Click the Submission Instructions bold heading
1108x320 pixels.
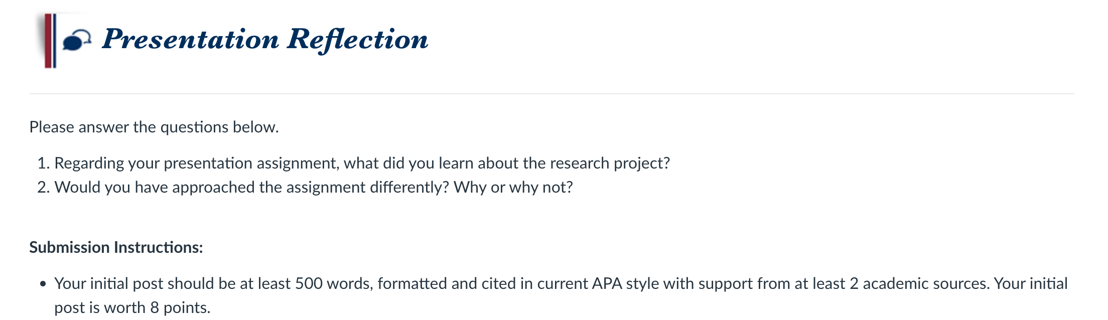point(116,247)
